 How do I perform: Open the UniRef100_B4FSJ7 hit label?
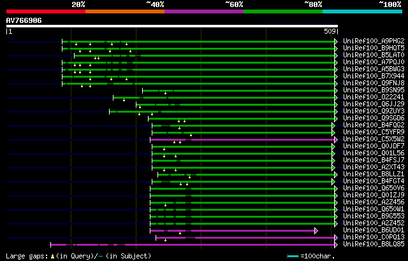tap(374, 160)
